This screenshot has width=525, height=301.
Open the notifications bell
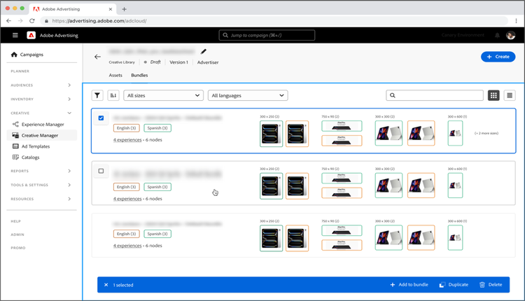(498, 35)
